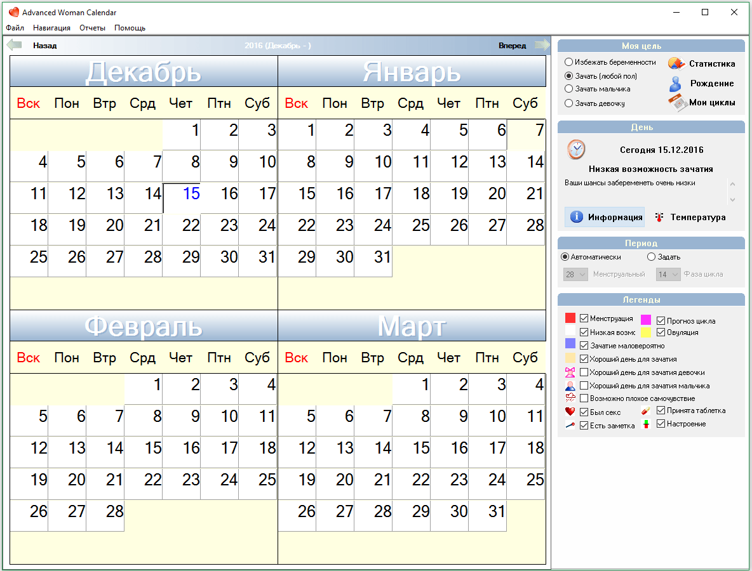This screenshot has width=752, height=571.
Task: Enable Возможно плохое самочувствие checkbox
Action: point(584,398)
